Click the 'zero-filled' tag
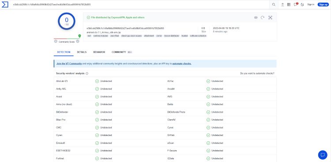The width and height of the screenshot is (331, 162). coord(115,36)
